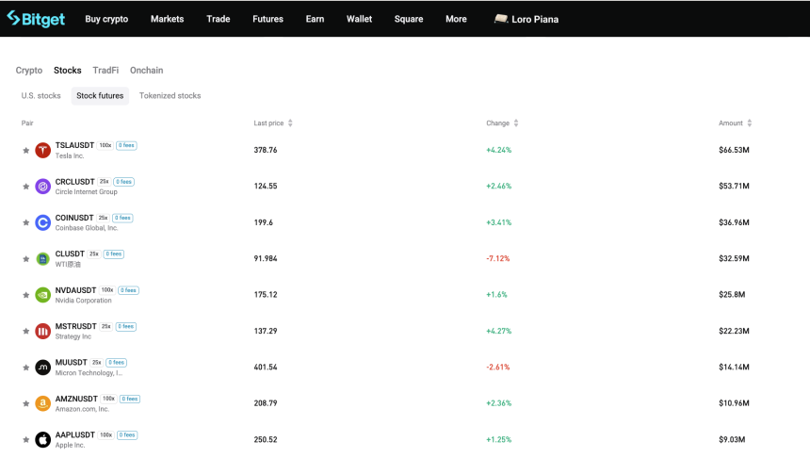The width and height of the screenshot is (810, 458).
Task: Click the 100x badge on AAPLUSDT
Action: (105, 434)
